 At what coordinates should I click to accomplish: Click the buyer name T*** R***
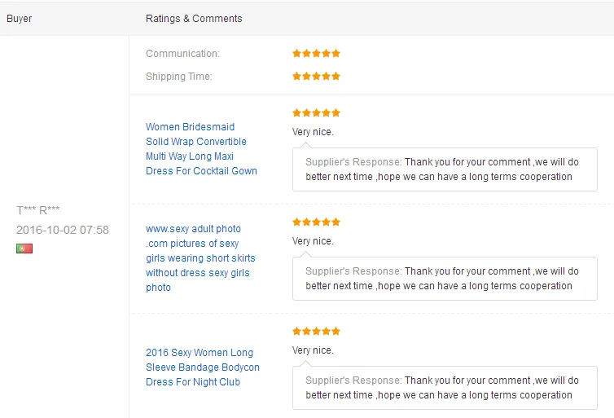pyautogui.click(x=38, y=210)
